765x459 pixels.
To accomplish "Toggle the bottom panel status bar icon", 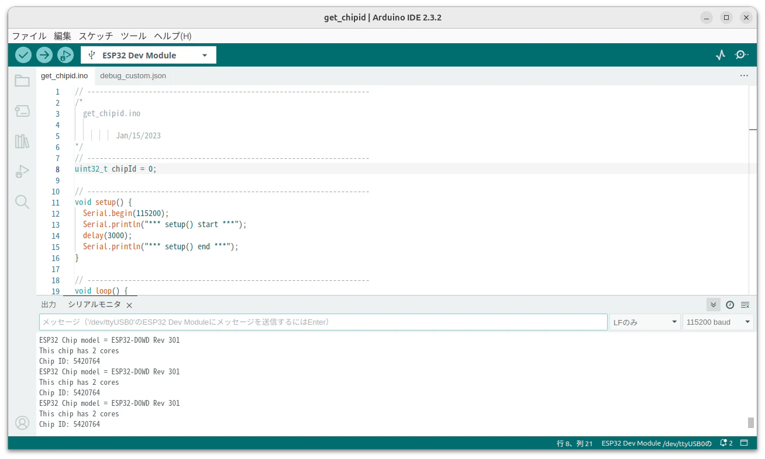I will (745, 443).
